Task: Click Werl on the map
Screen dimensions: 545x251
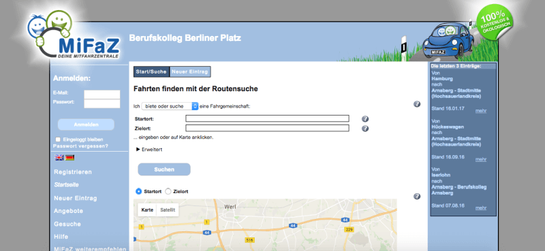Action: [x=230, y=207]
